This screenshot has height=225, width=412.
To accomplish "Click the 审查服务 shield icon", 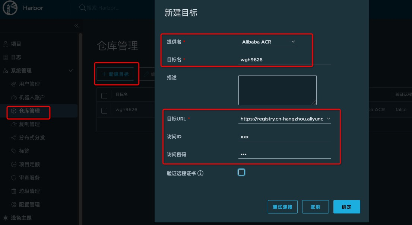I will click(x=14, y=178).
